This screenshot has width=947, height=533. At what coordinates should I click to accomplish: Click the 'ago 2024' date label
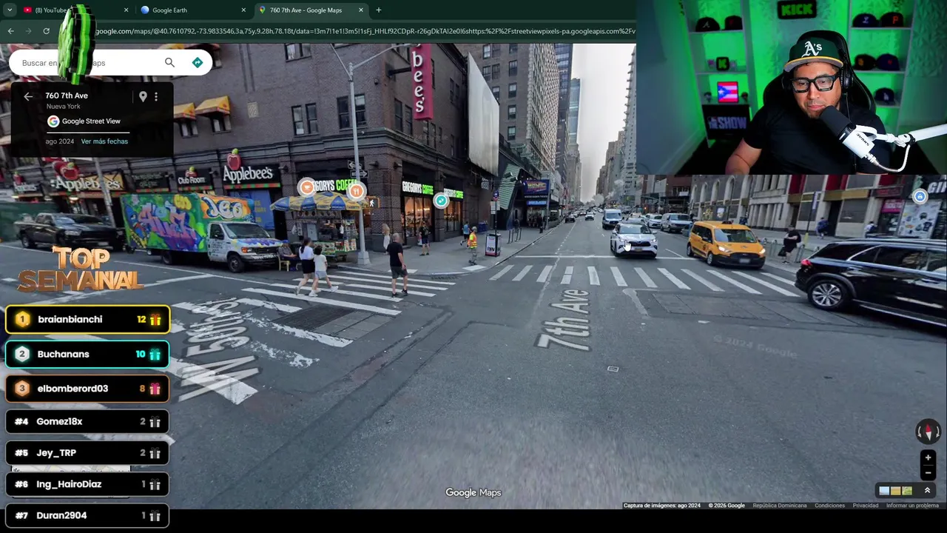[x=60, y=141]
